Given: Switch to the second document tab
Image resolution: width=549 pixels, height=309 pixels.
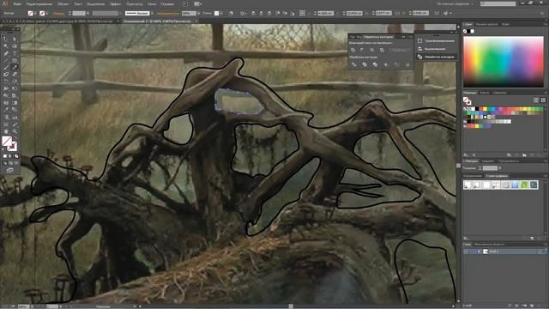Looking at the screenshot, I should tap(158, 21).
